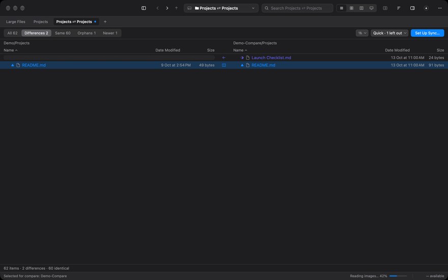Switch to the Large Files tab
This screenshot has height=280, width=448.
[16, 22]
